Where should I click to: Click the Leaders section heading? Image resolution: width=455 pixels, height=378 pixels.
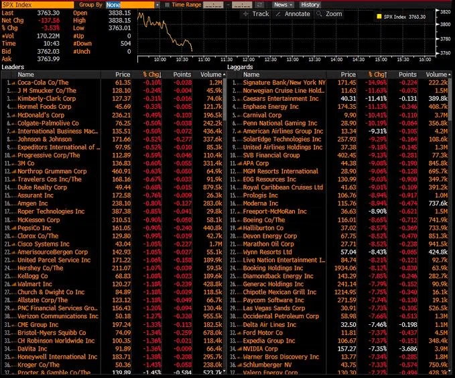pyautogui.click(x=13, y=67)
